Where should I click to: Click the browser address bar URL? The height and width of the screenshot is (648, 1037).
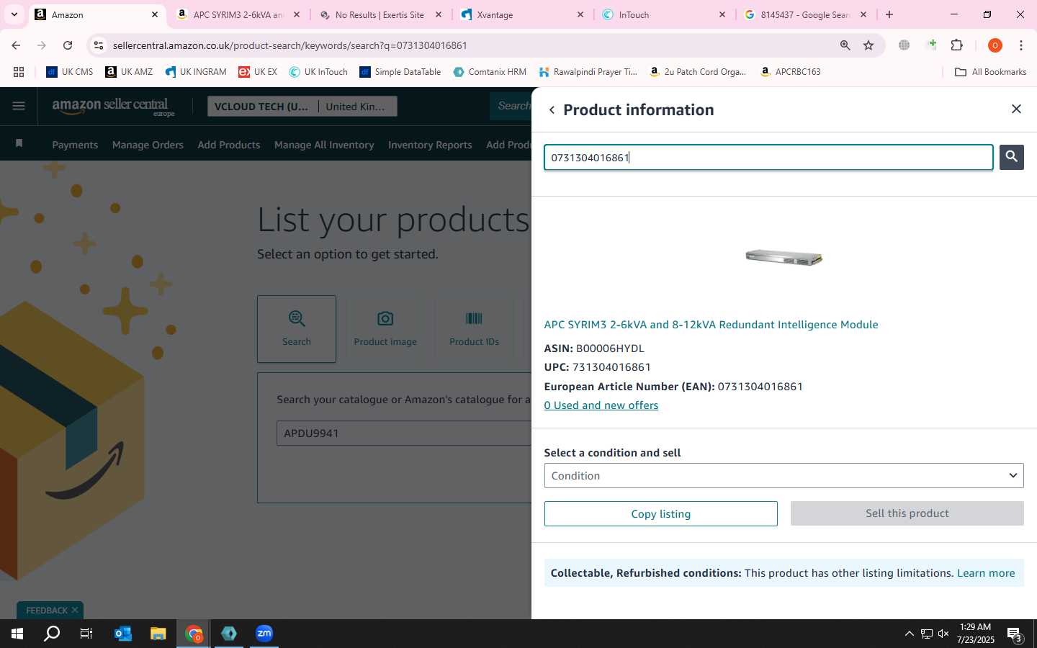pos(289,45)
